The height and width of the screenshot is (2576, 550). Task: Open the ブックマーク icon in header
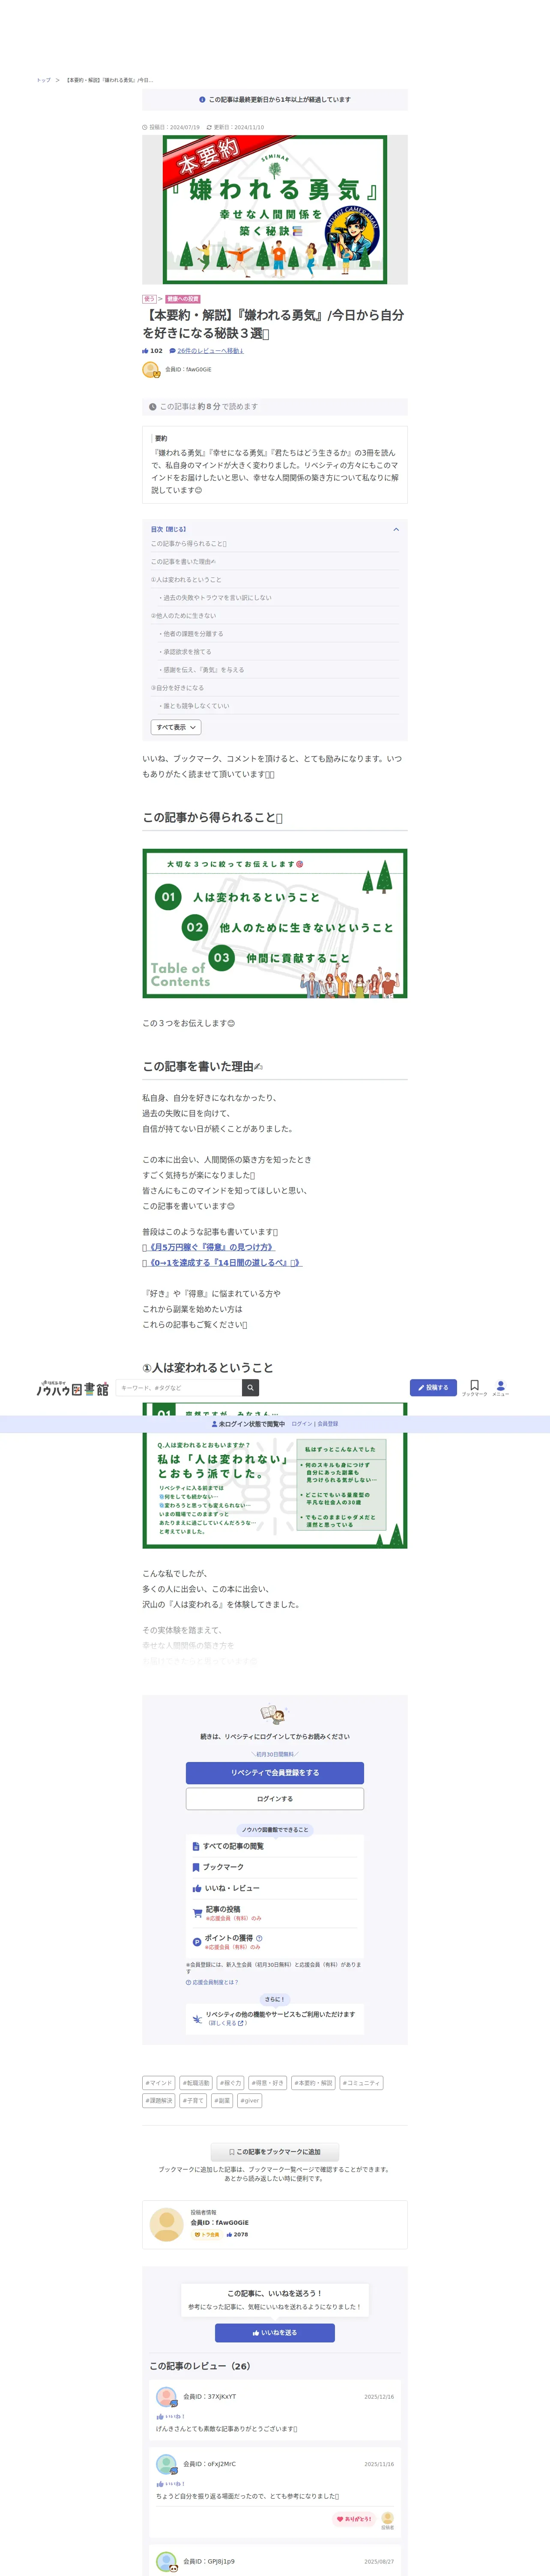(x=474, y=1387)
